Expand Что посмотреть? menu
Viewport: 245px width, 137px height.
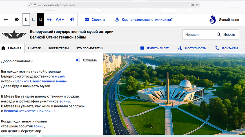[x=89, y=48]
